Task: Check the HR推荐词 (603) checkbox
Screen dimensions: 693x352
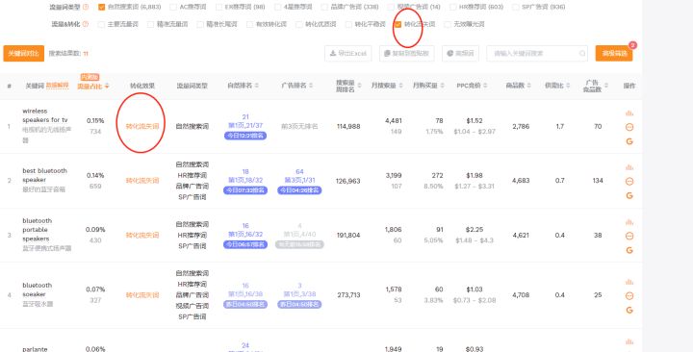Action: point(453,7)
